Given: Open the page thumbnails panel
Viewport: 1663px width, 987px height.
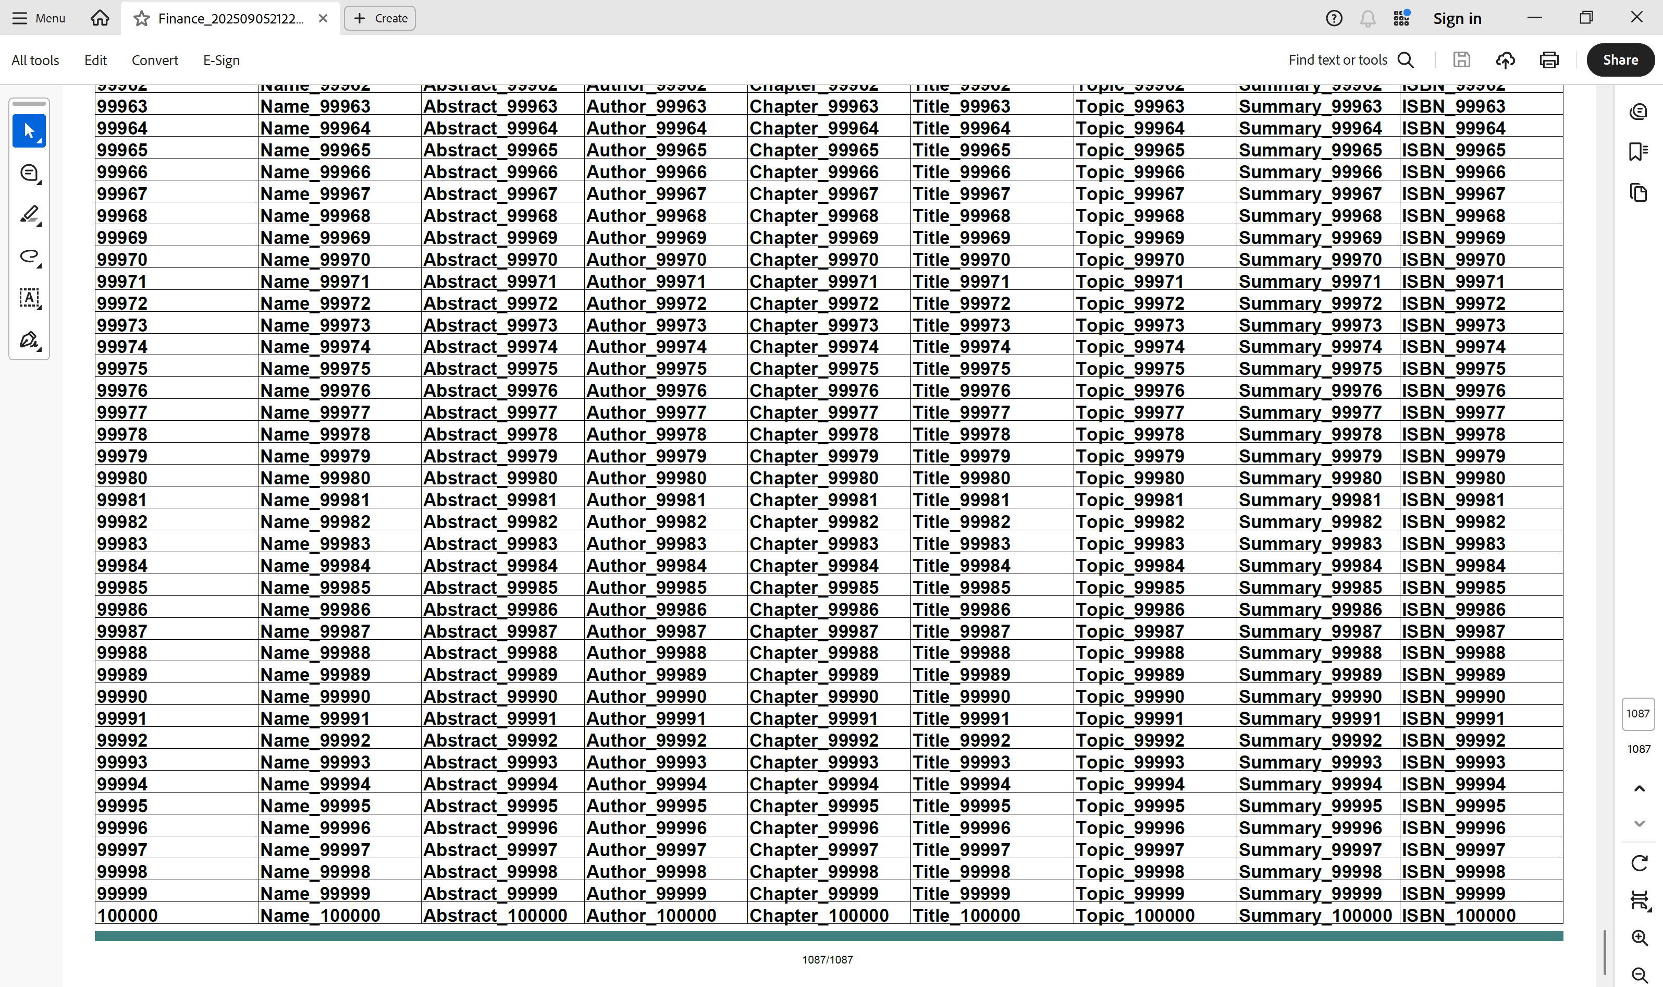Looking at the screenshot, I should coord(1639,193).
